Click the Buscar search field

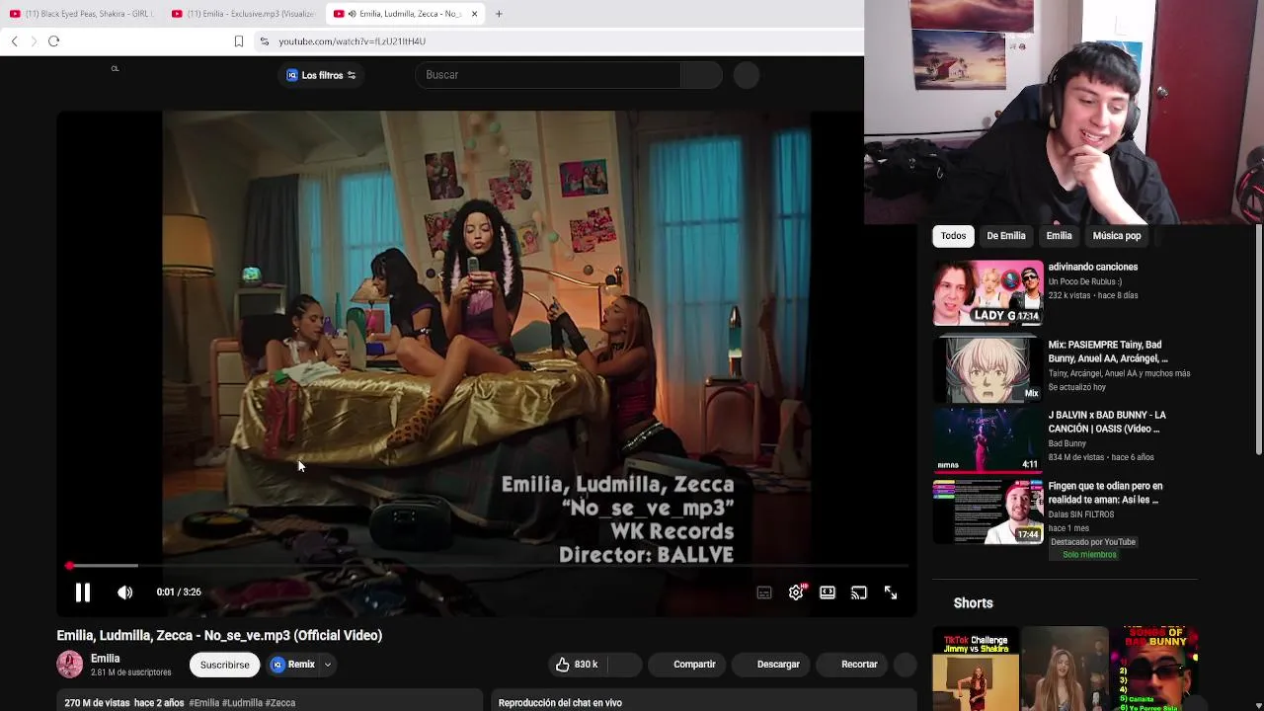coord(548,75)
